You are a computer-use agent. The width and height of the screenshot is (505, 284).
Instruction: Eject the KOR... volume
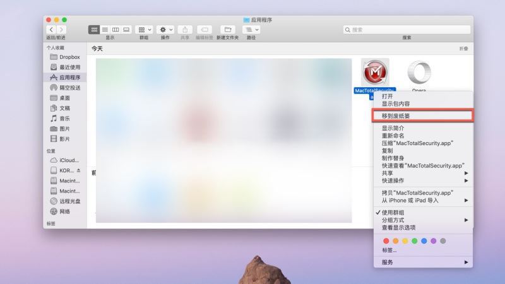(x=78, y=170)
